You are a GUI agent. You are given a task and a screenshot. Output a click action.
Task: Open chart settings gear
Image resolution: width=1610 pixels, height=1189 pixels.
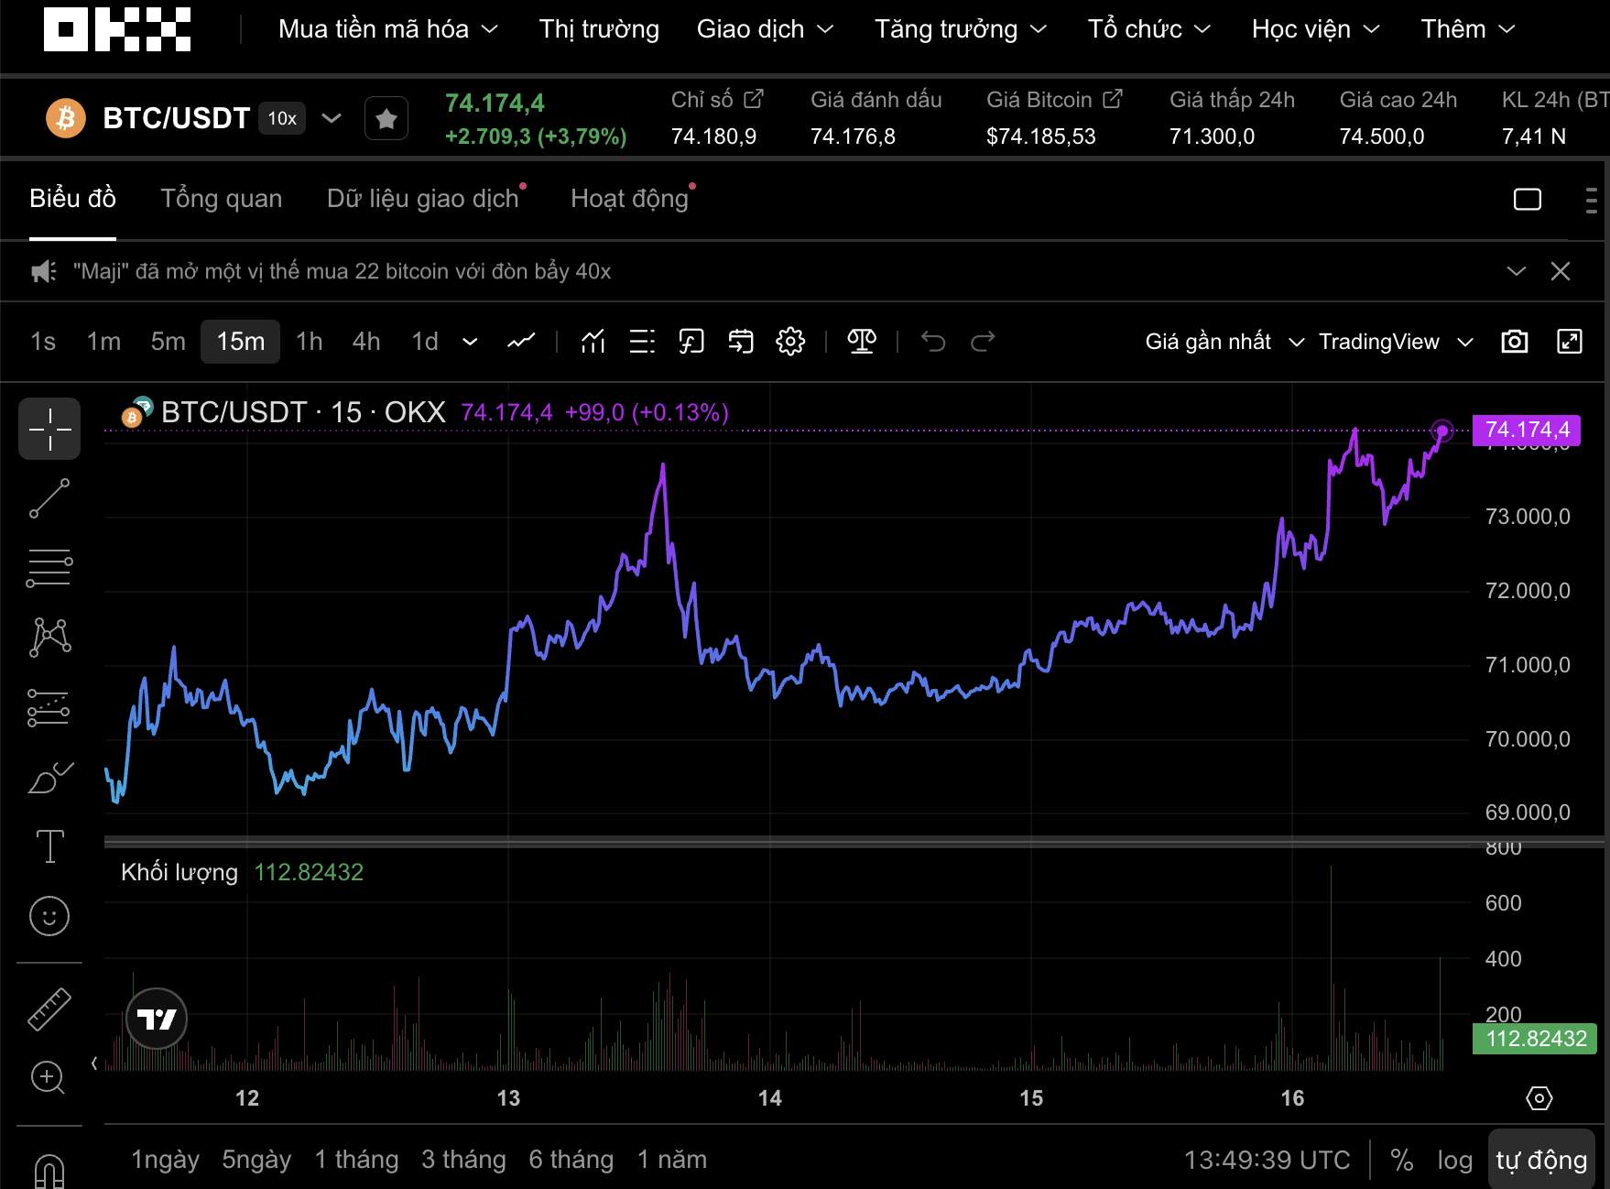789,341
